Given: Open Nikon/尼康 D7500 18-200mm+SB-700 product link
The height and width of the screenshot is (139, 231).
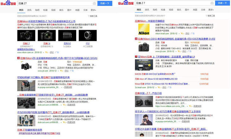Looking at the screenshot, I should (161, 84).
